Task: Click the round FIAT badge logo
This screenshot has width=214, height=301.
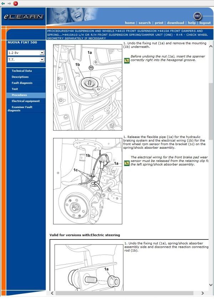Action: [197, 16]
